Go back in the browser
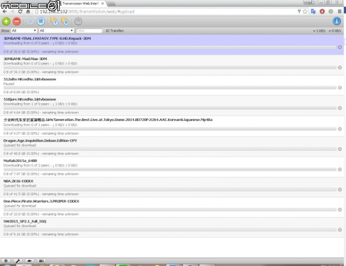Viewport: 346px width, 266px height. pyautogui.click(x=5, y=12)
